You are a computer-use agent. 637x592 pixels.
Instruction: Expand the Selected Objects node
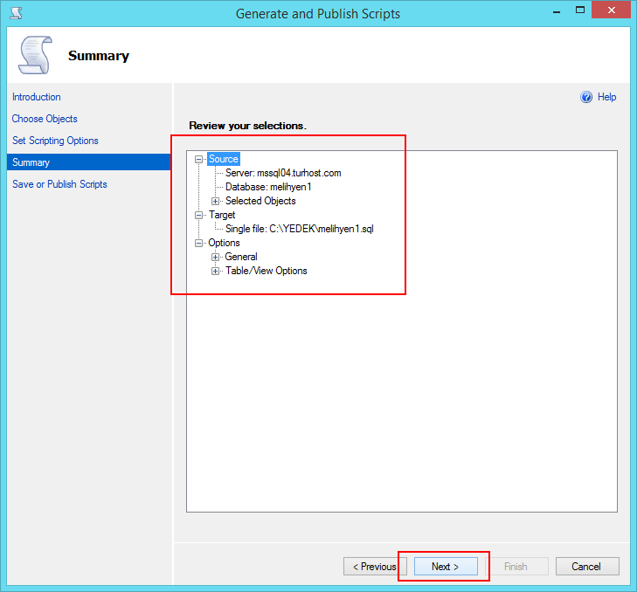[x=215, y=201]
